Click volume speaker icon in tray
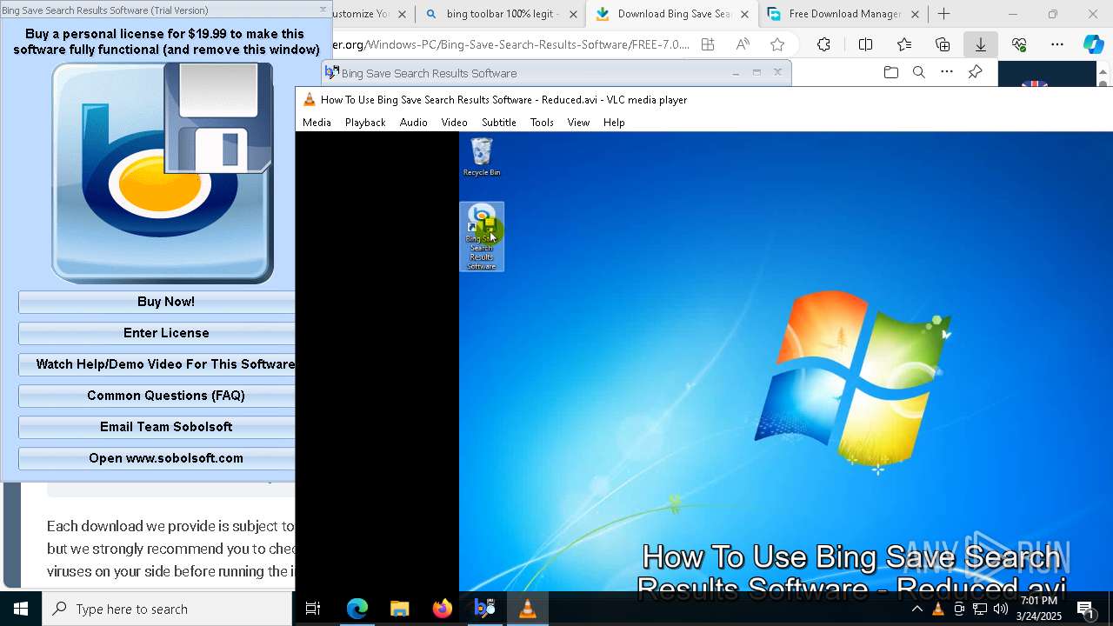1113x626 pixels. tap(1001, 609)
